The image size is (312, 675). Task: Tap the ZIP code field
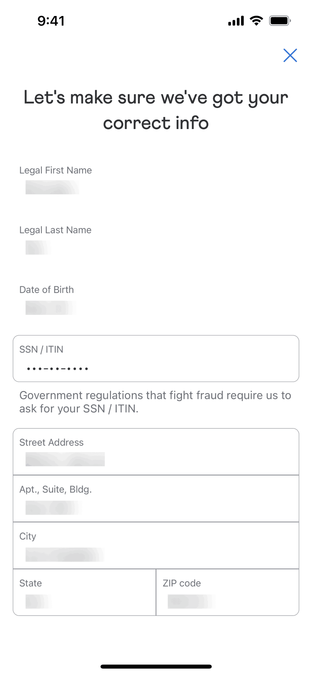click(227, 592)
